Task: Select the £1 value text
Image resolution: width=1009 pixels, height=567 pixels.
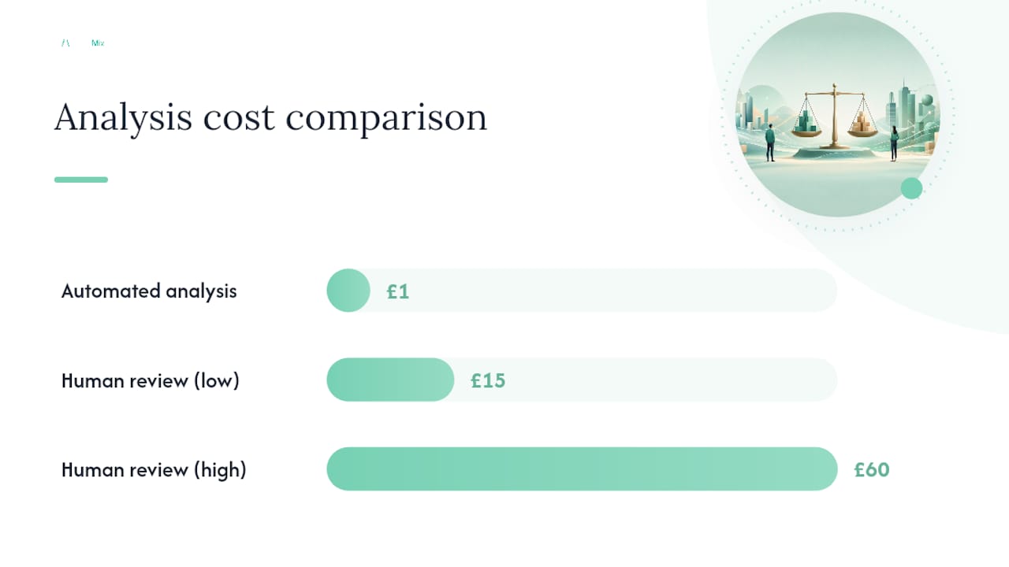Action: 398,291
